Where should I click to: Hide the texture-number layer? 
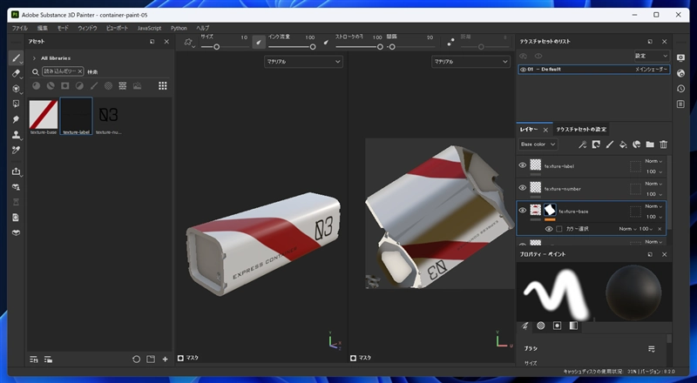[x=523, y=188]
